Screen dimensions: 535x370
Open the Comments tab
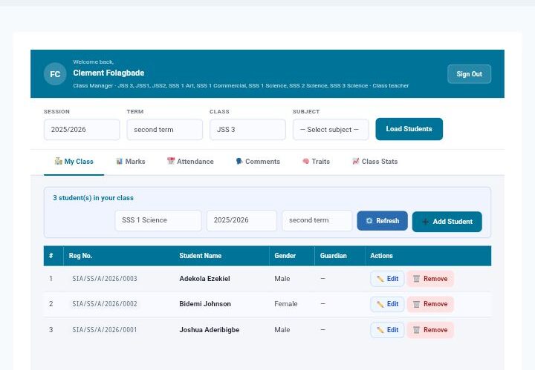point(258,162)
